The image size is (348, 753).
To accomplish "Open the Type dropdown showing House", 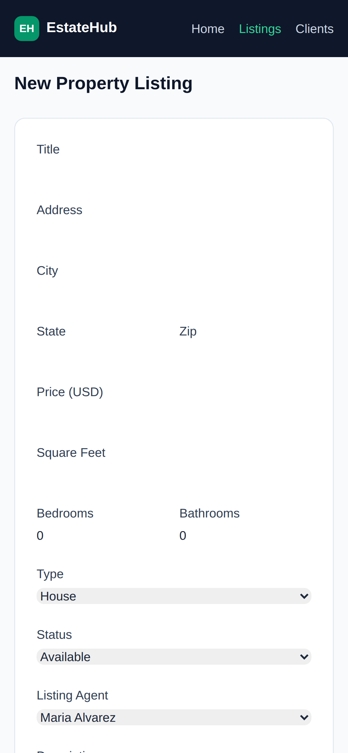I will pyautogui.click(x=174, y=596).
